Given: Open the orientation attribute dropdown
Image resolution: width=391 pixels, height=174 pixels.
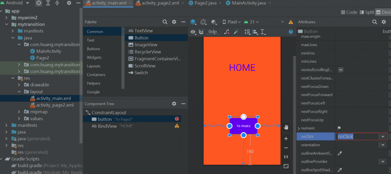Looking at the screenshot, I should 383,145.
